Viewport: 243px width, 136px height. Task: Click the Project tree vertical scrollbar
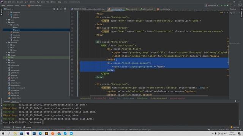[69, 64]
